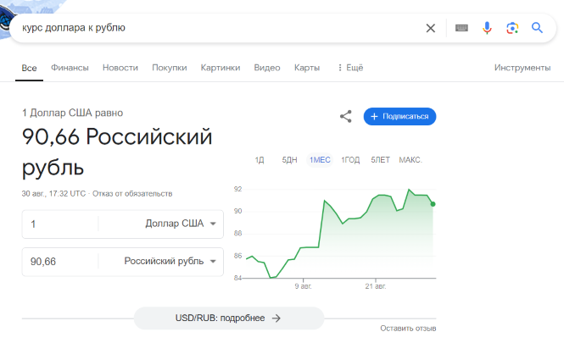Switch to the Финансы tab
This screenshot has height=343, width=564.
[70, 68]
